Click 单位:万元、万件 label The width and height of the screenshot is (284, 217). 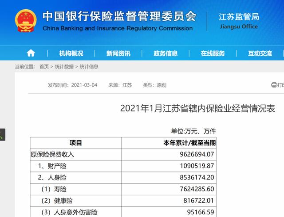point(193,131)
